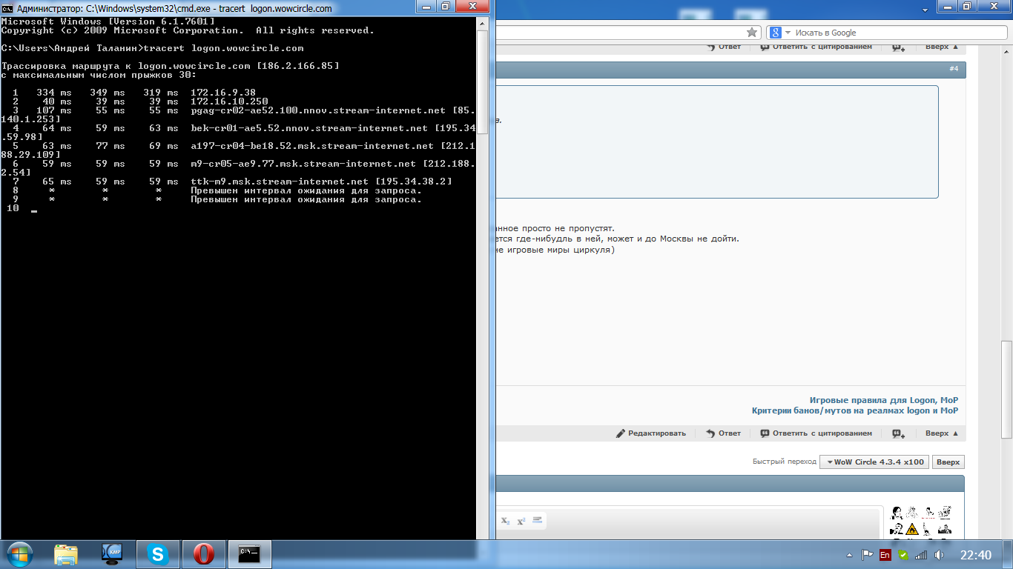This screenshot has width=1013, height=569.
Task: Open 'Критерии банов/мутов на реалмах logon' link
Action: tap(854, 410)
